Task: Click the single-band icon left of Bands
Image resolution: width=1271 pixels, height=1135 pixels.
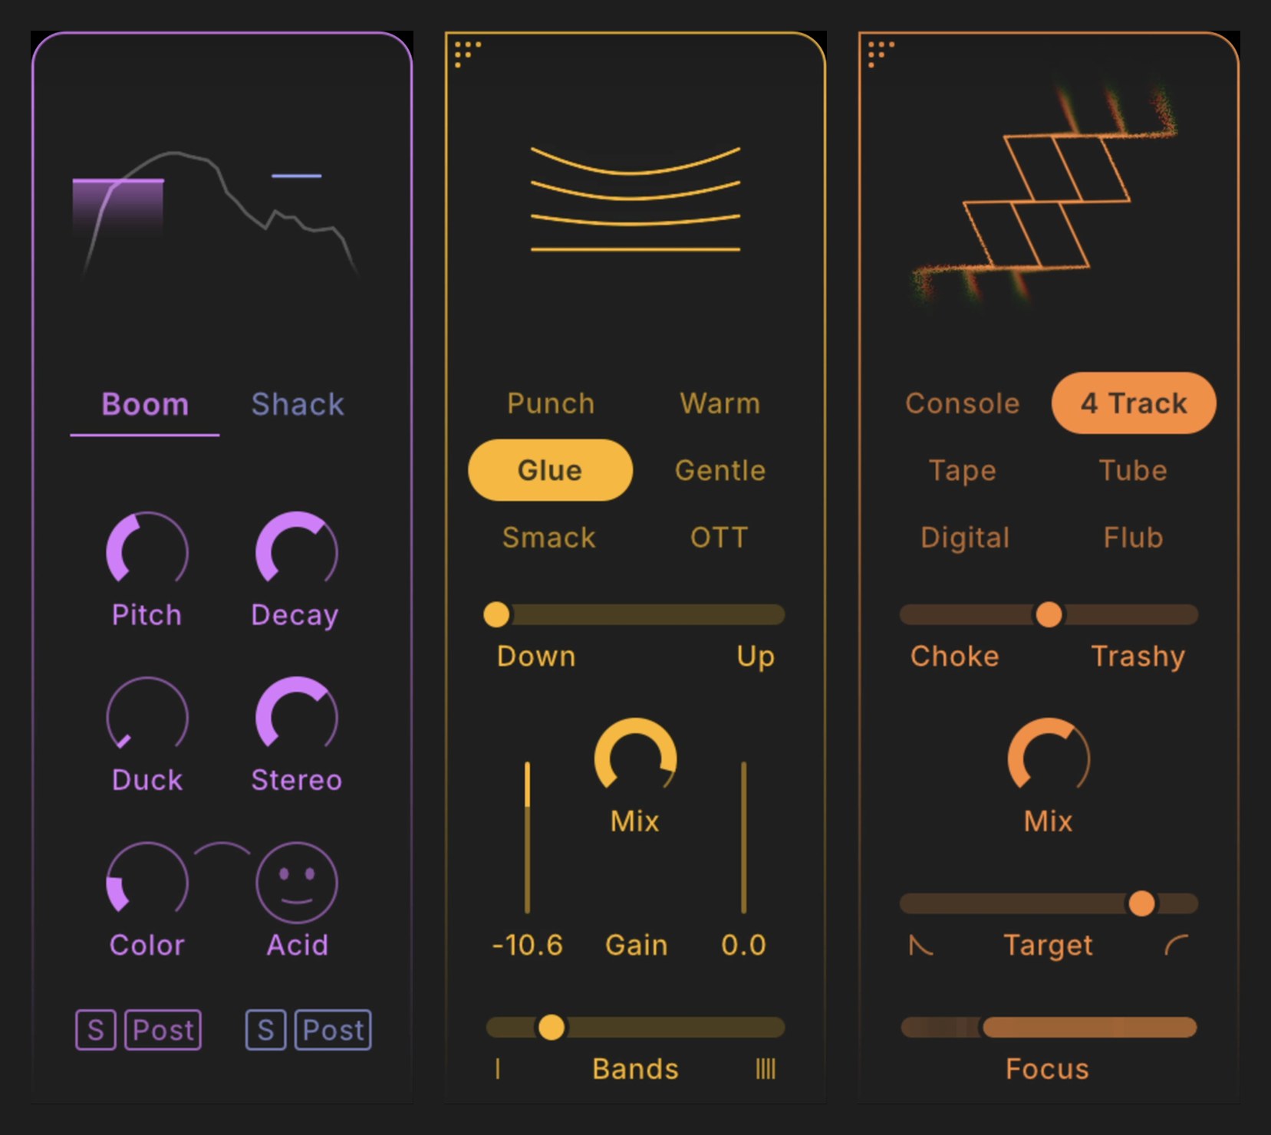Action: coord(498,1068)
